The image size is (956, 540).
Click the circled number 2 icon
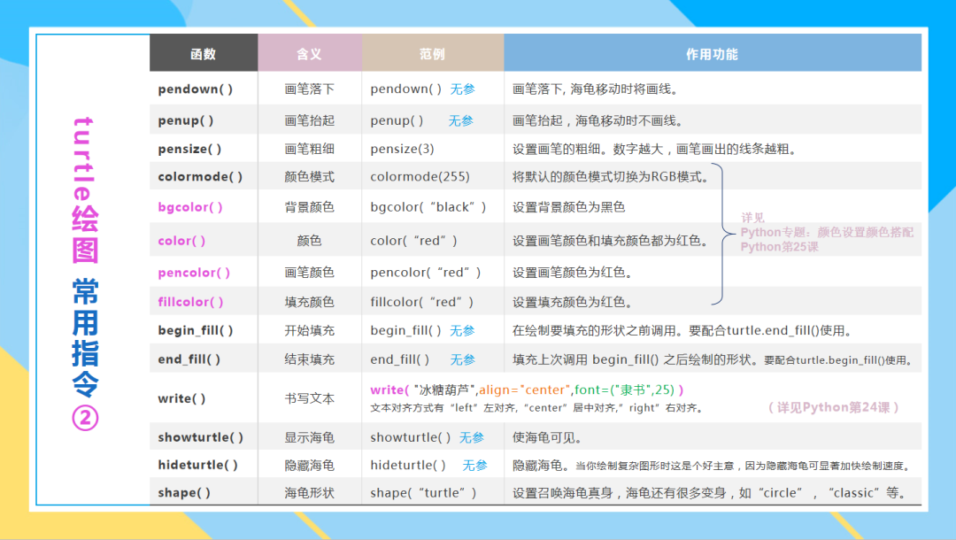85,418
